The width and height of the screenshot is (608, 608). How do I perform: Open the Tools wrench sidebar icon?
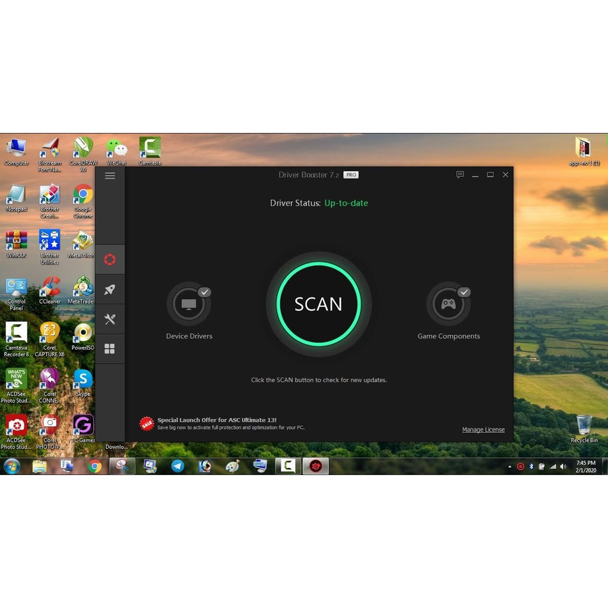click(110, 319)
